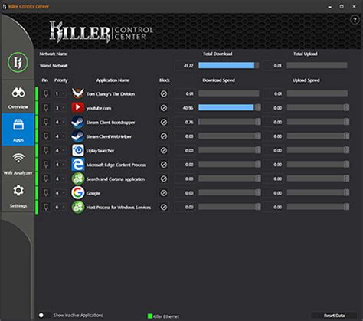Open priority dropdown for youtube.com
Screen dimensions: 363x321
60,108
